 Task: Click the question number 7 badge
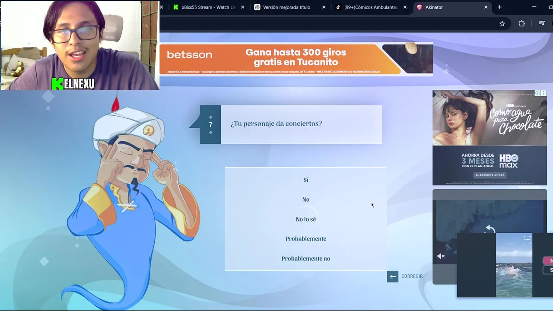click(x=210, y=124)
